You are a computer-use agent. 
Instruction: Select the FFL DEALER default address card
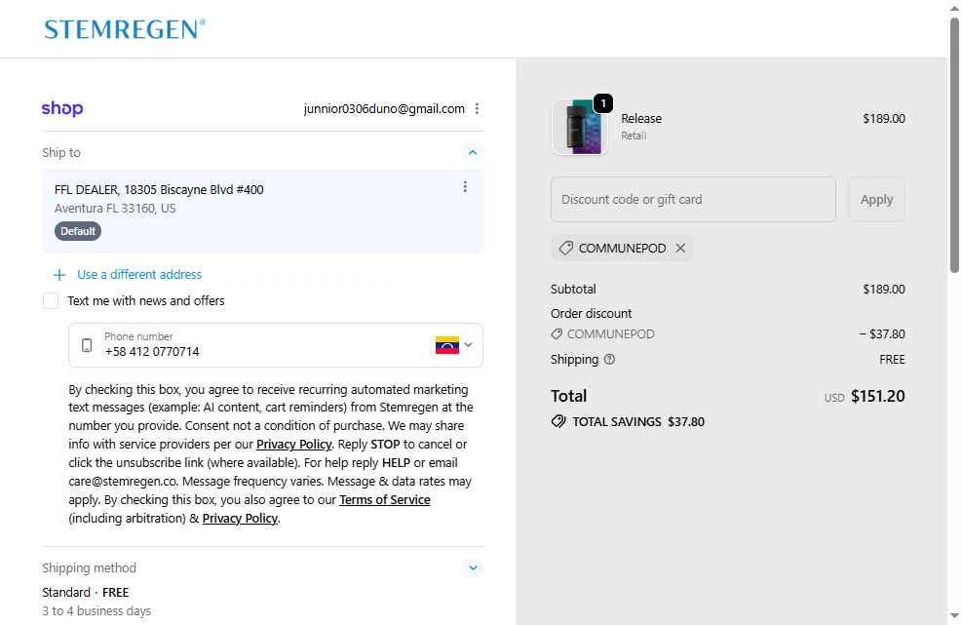[262, 212]
